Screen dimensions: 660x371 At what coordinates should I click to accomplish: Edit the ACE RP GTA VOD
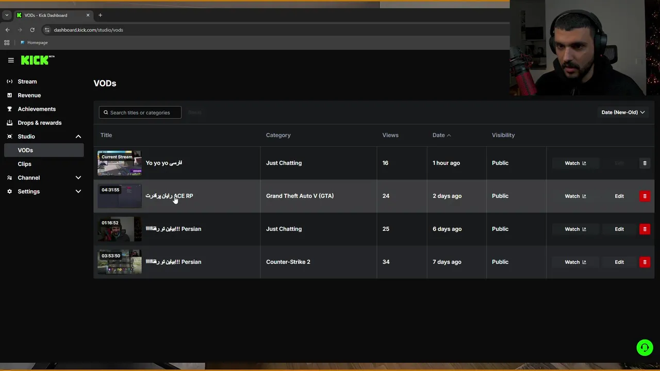pos(619,196)
